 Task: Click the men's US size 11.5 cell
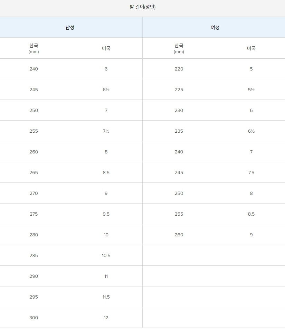tap(106, 297)
